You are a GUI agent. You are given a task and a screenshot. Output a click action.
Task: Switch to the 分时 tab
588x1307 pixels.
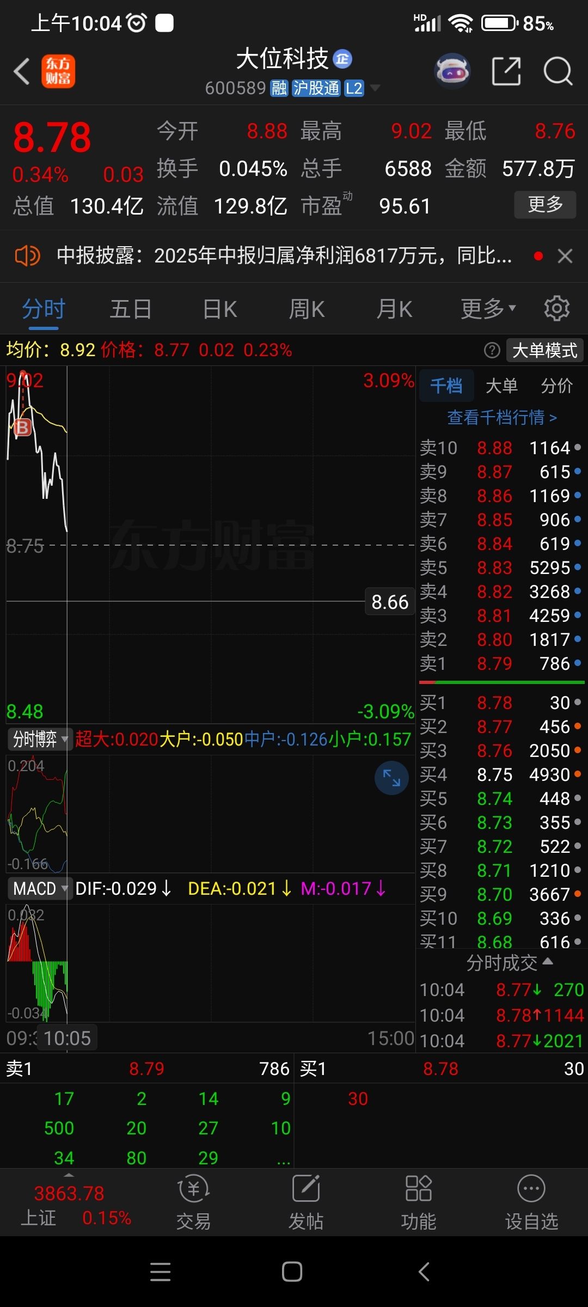click(x=44, y=309)
